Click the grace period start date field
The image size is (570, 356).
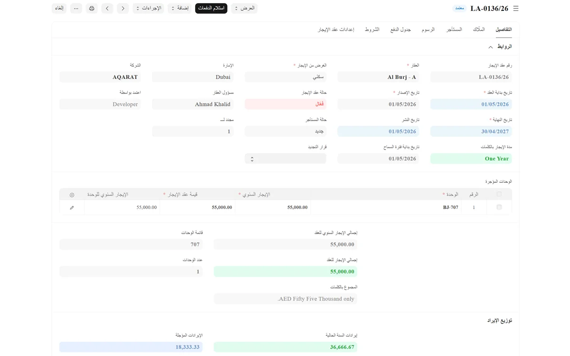(378, 159)
